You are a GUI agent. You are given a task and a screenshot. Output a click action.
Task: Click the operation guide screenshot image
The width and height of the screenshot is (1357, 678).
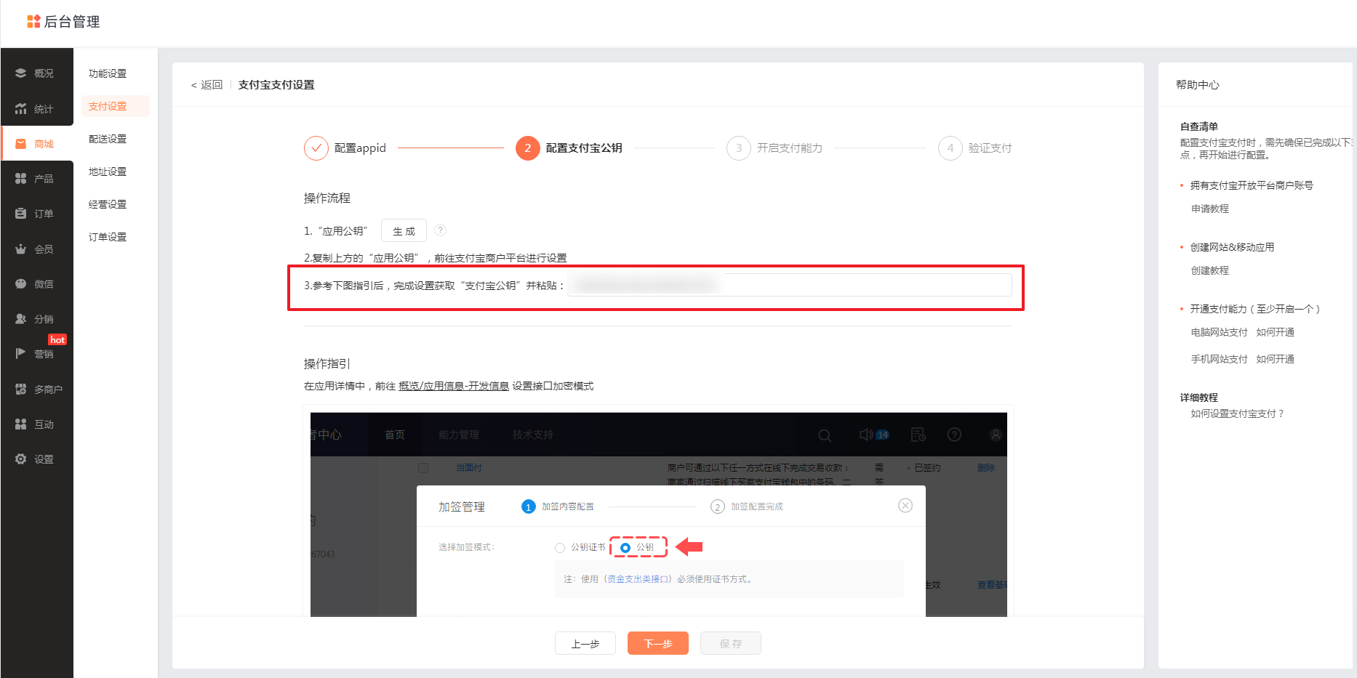tap(659, 514)
